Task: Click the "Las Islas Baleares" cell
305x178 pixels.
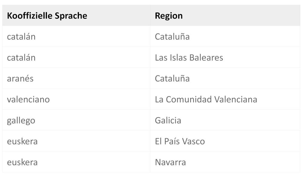Action: coord(189,58)
